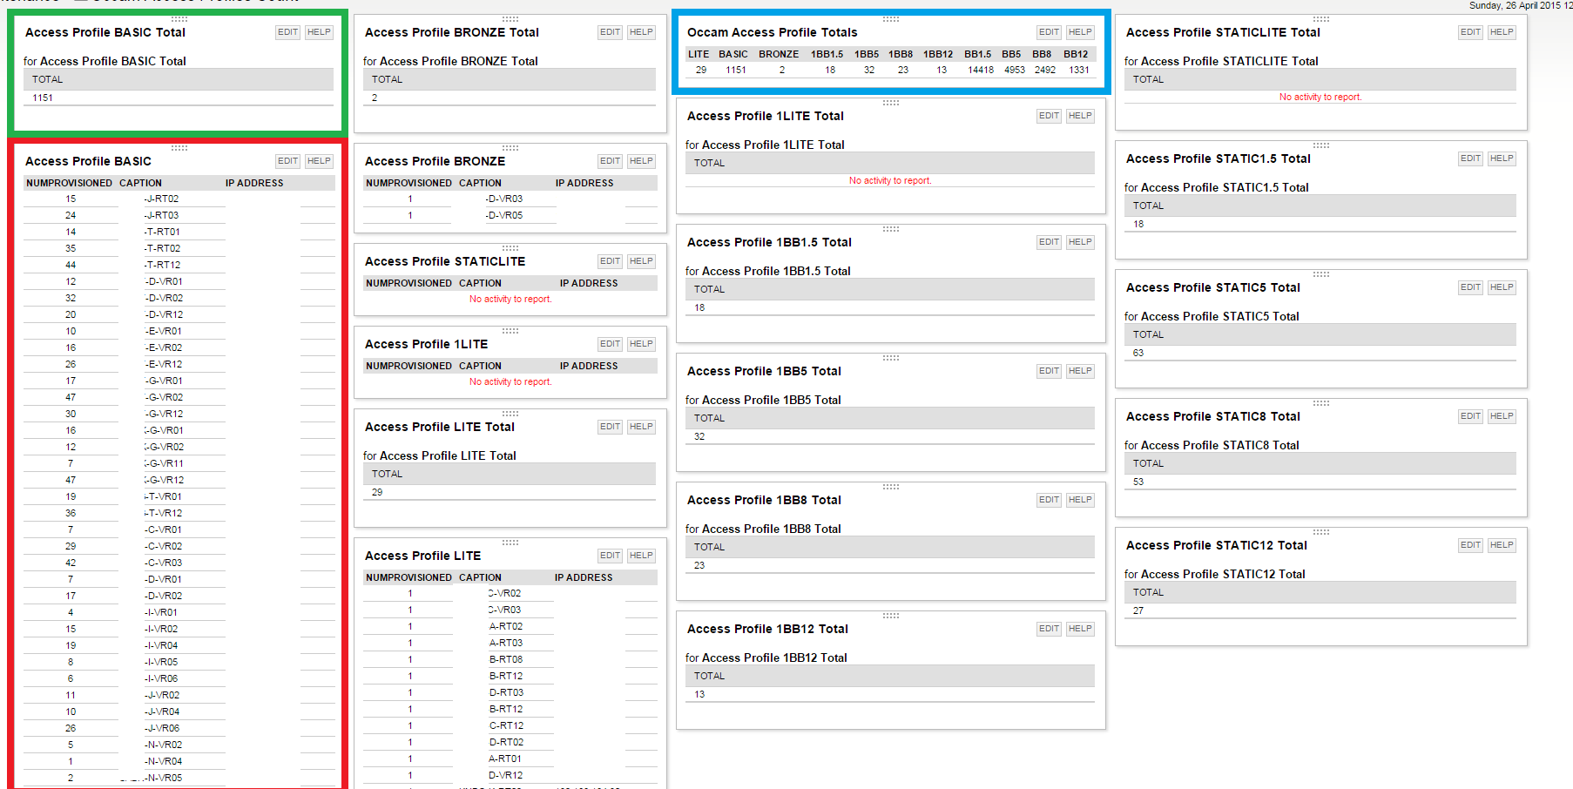Edit the Access Profile STATICLITE list panel
The width and height of the screenshot is (1573, 789).
[611, 261]
